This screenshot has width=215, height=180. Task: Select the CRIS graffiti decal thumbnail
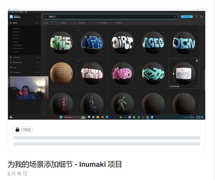(61, 43)
